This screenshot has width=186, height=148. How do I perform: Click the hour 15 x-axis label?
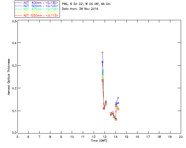click(x=126, y=137)
